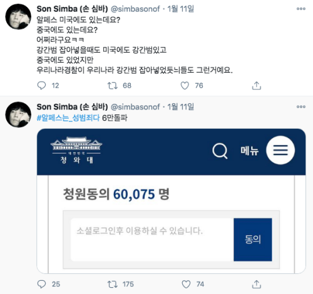Viewport: 313px width, 294px height.
Task: Reply to the tweet with 25 comments
Action: (x=41, y=284)
